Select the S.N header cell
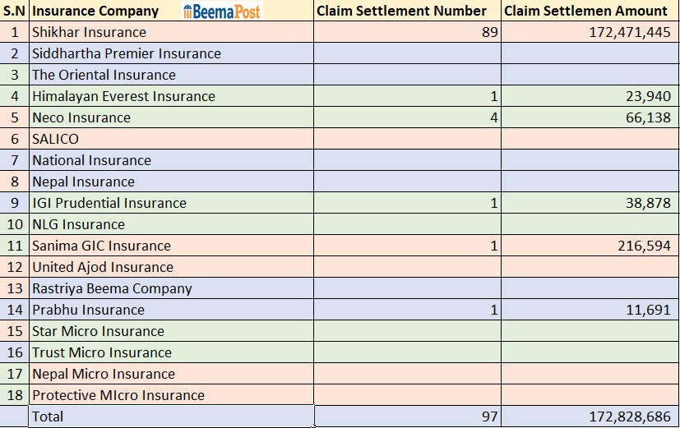Screen dimensions: 680x428 (x=14, y=11)
